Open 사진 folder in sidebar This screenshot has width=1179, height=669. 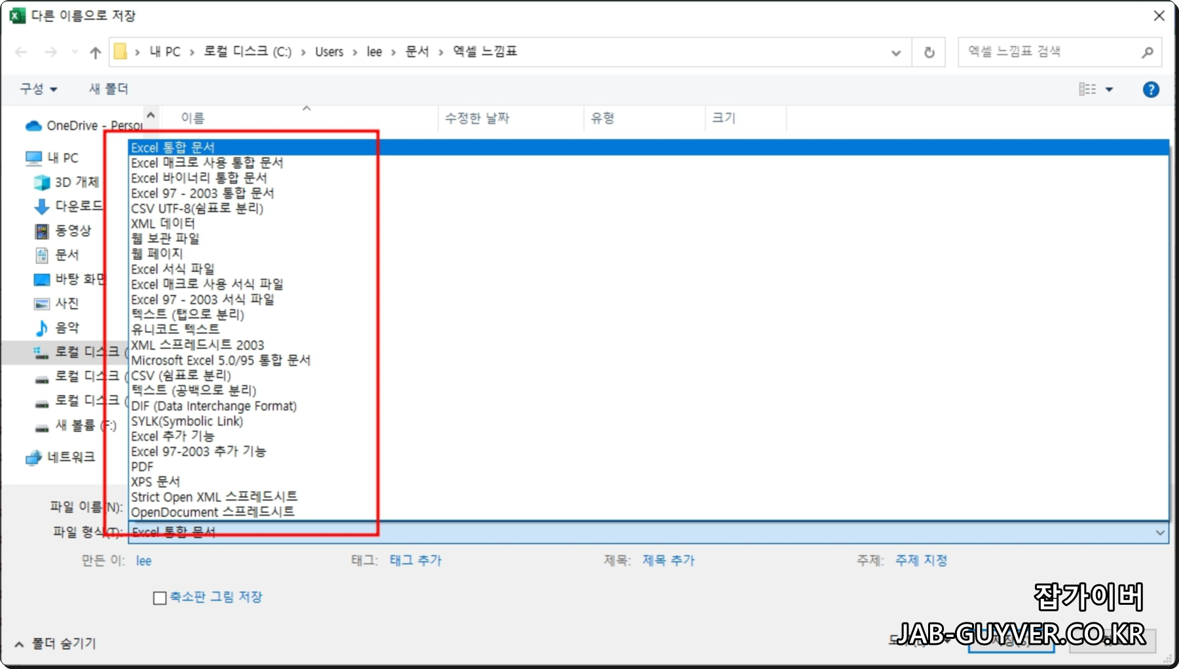tap(56, 303)
